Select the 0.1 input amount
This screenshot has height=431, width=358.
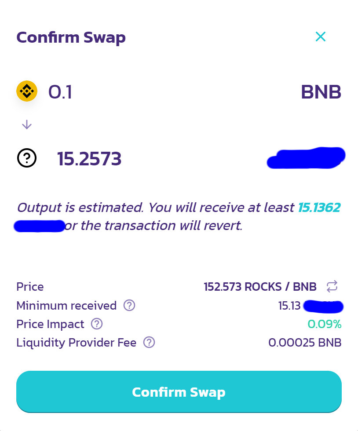coord(60,92)
